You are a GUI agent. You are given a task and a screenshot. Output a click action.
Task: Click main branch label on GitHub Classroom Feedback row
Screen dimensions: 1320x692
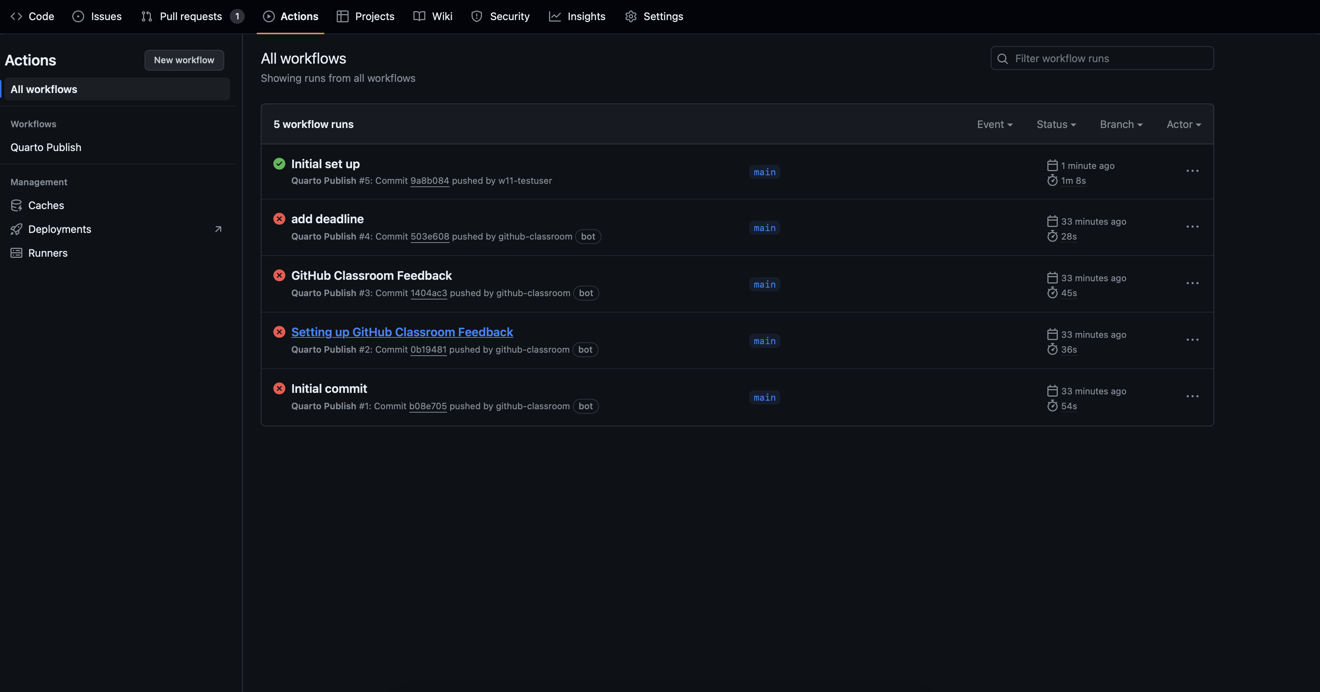(765, 285)
